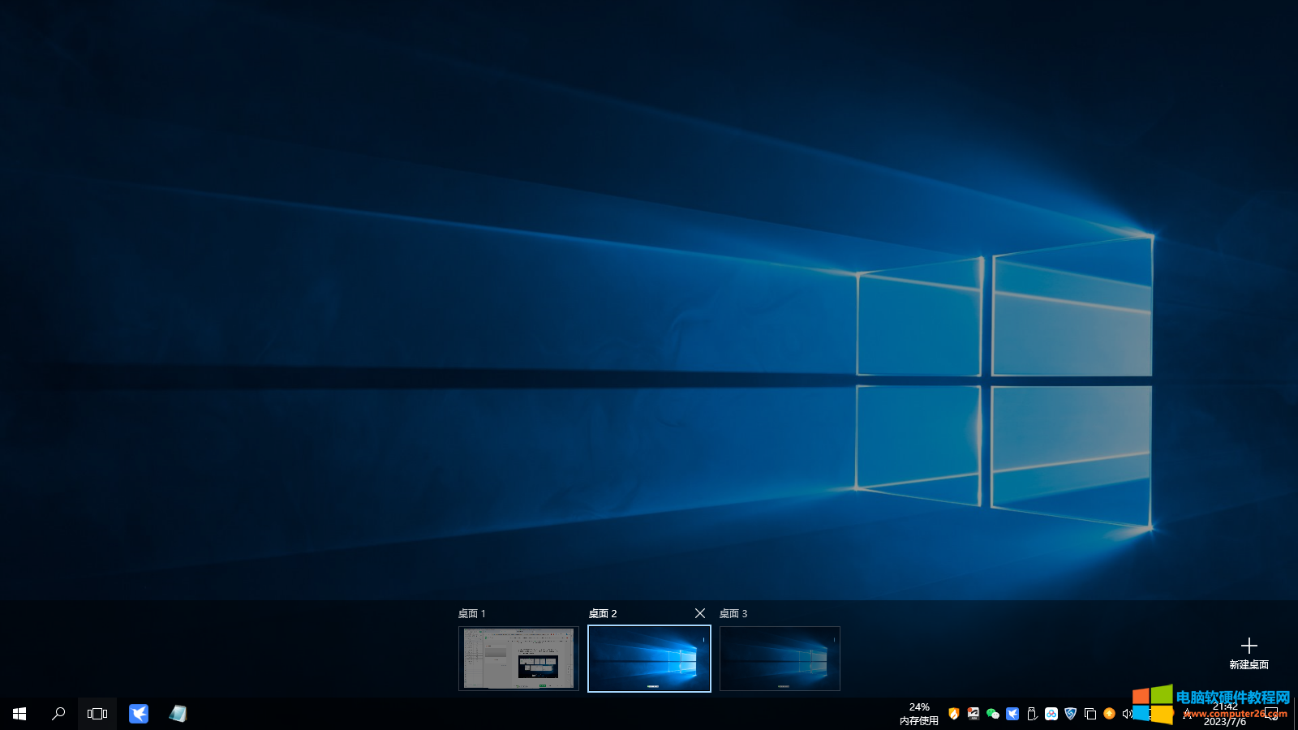
Task: Select the 桌面 2 desktop thumbnail
Action: tap(649, 659)
